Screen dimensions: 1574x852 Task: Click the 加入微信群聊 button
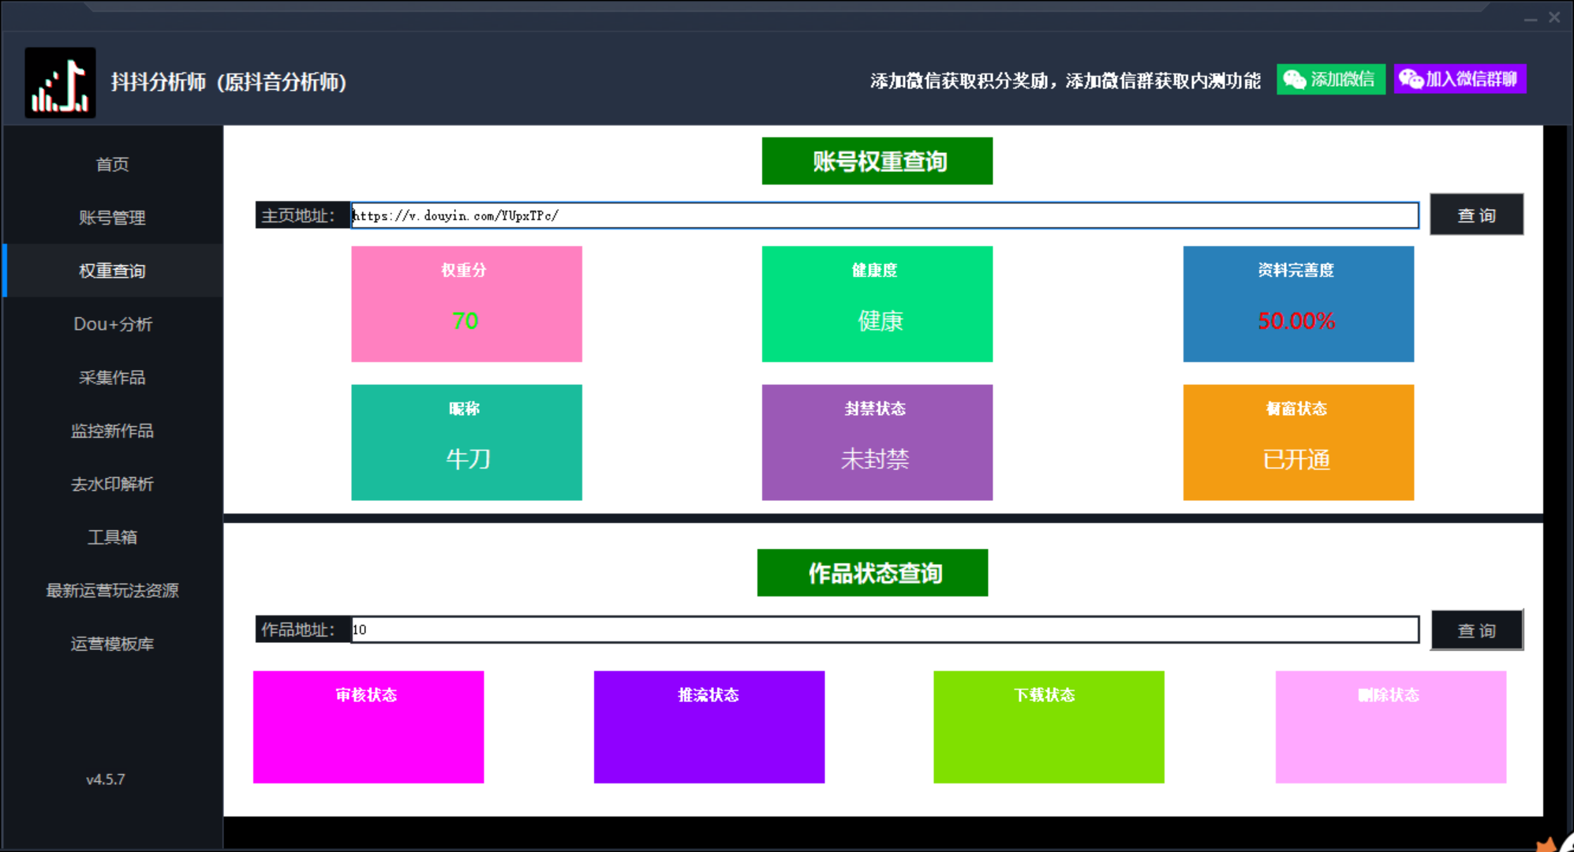pyautogui.click(x=1459, y=79)
